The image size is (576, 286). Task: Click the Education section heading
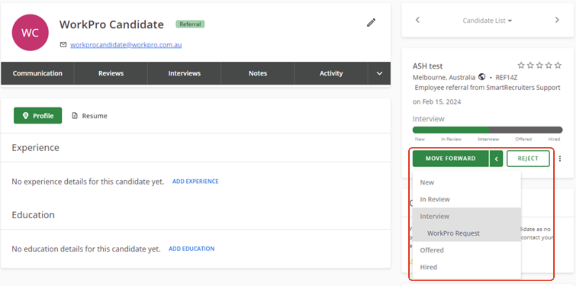coord(33,215)
